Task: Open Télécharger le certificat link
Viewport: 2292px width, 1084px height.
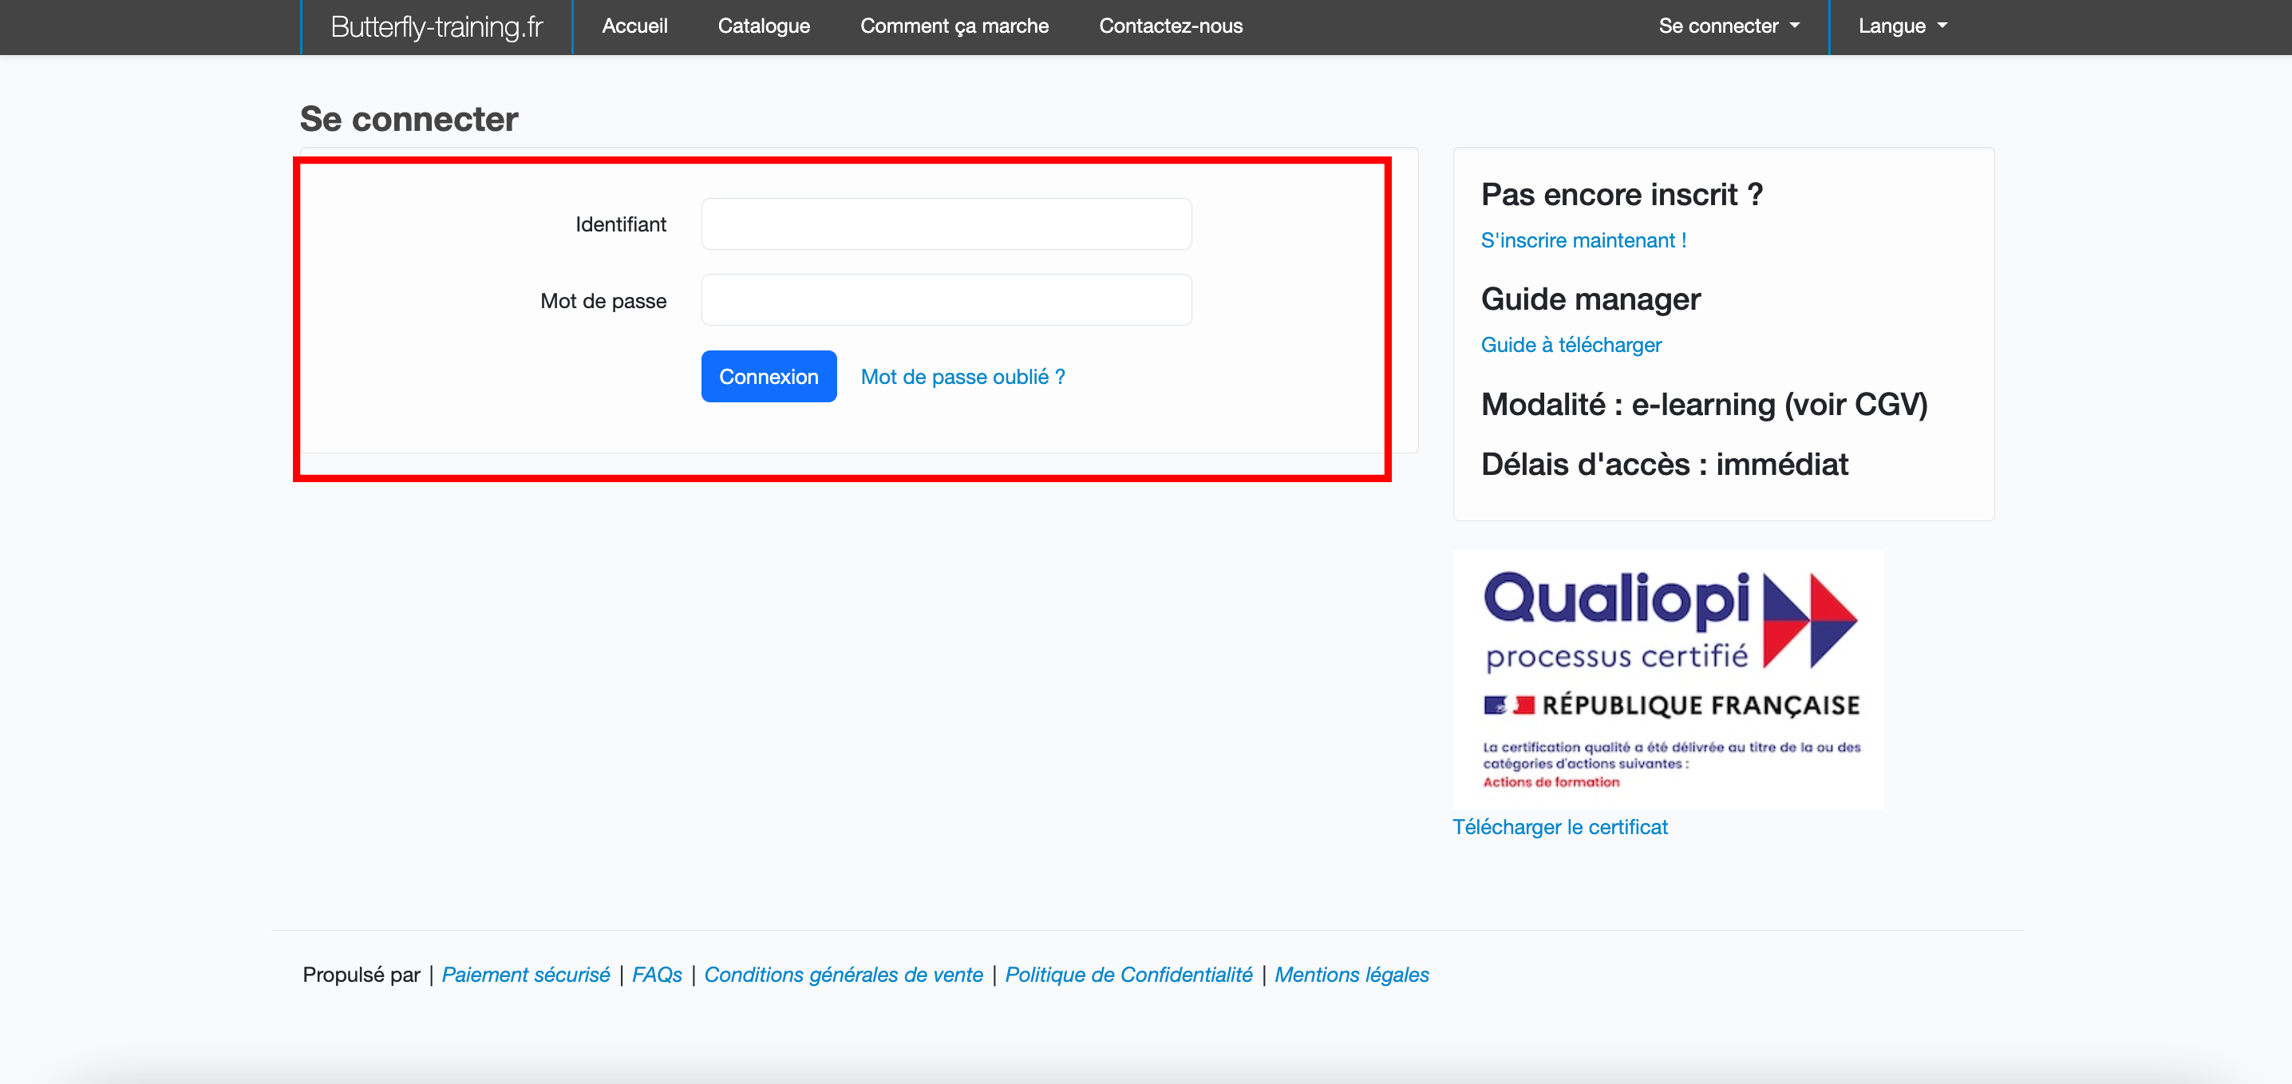Action: coord(1559,827)
